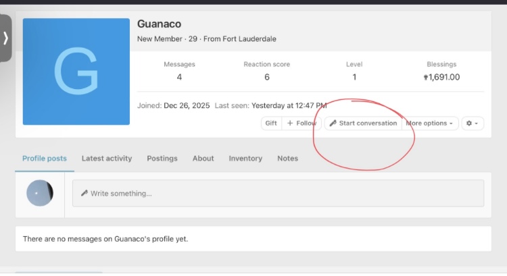Open the Fort Lauderdale location link
Image resolution: width=507 pixels, height=276 pixels.
pyautogui.click(x=251, y=39)
